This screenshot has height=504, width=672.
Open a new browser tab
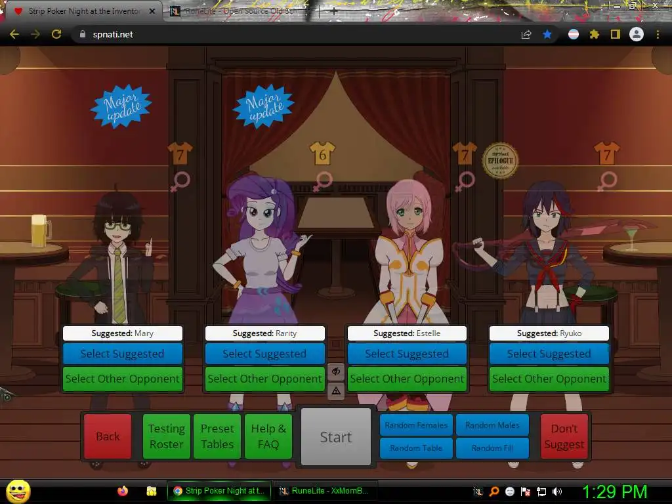[x=333, y=12]
